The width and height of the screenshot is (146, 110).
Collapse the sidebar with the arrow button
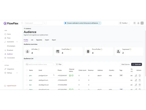[22, 23]
